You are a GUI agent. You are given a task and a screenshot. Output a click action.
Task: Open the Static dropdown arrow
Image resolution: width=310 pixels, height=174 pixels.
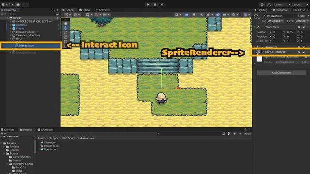308,16
